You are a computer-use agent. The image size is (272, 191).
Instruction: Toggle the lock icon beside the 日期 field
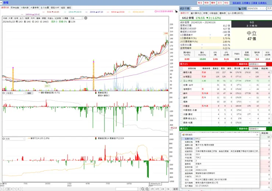coord(239,8)
